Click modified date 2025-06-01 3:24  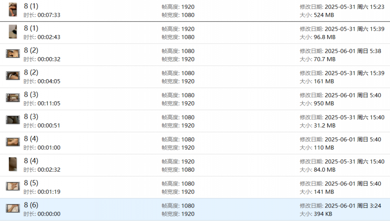coord(353,206)
